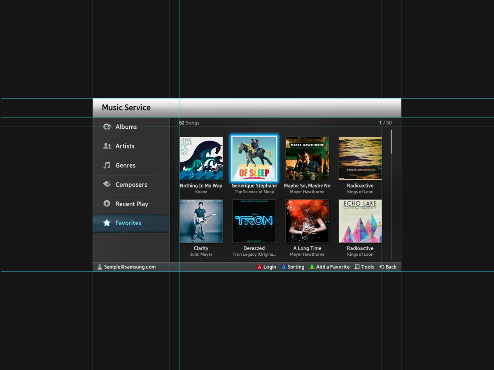Click the "1 / 50" page indicator

click(386, 123)
